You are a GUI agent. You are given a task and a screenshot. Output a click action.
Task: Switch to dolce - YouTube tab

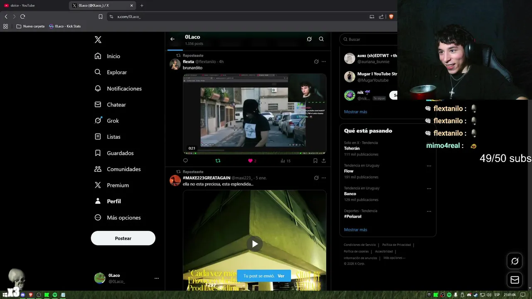point(33,5)
